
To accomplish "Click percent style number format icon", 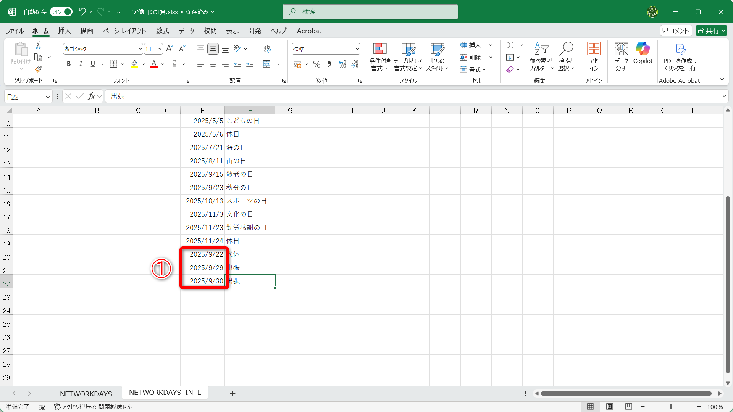I will [x=316, y=64].
